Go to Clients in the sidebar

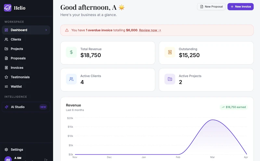26,39
